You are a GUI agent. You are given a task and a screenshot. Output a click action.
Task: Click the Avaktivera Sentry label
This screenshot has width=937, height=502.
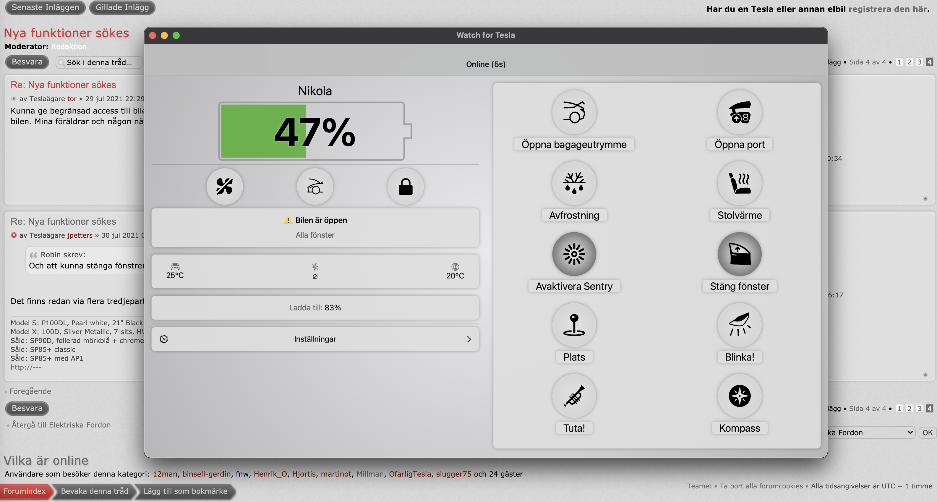[x=574, y=286]
